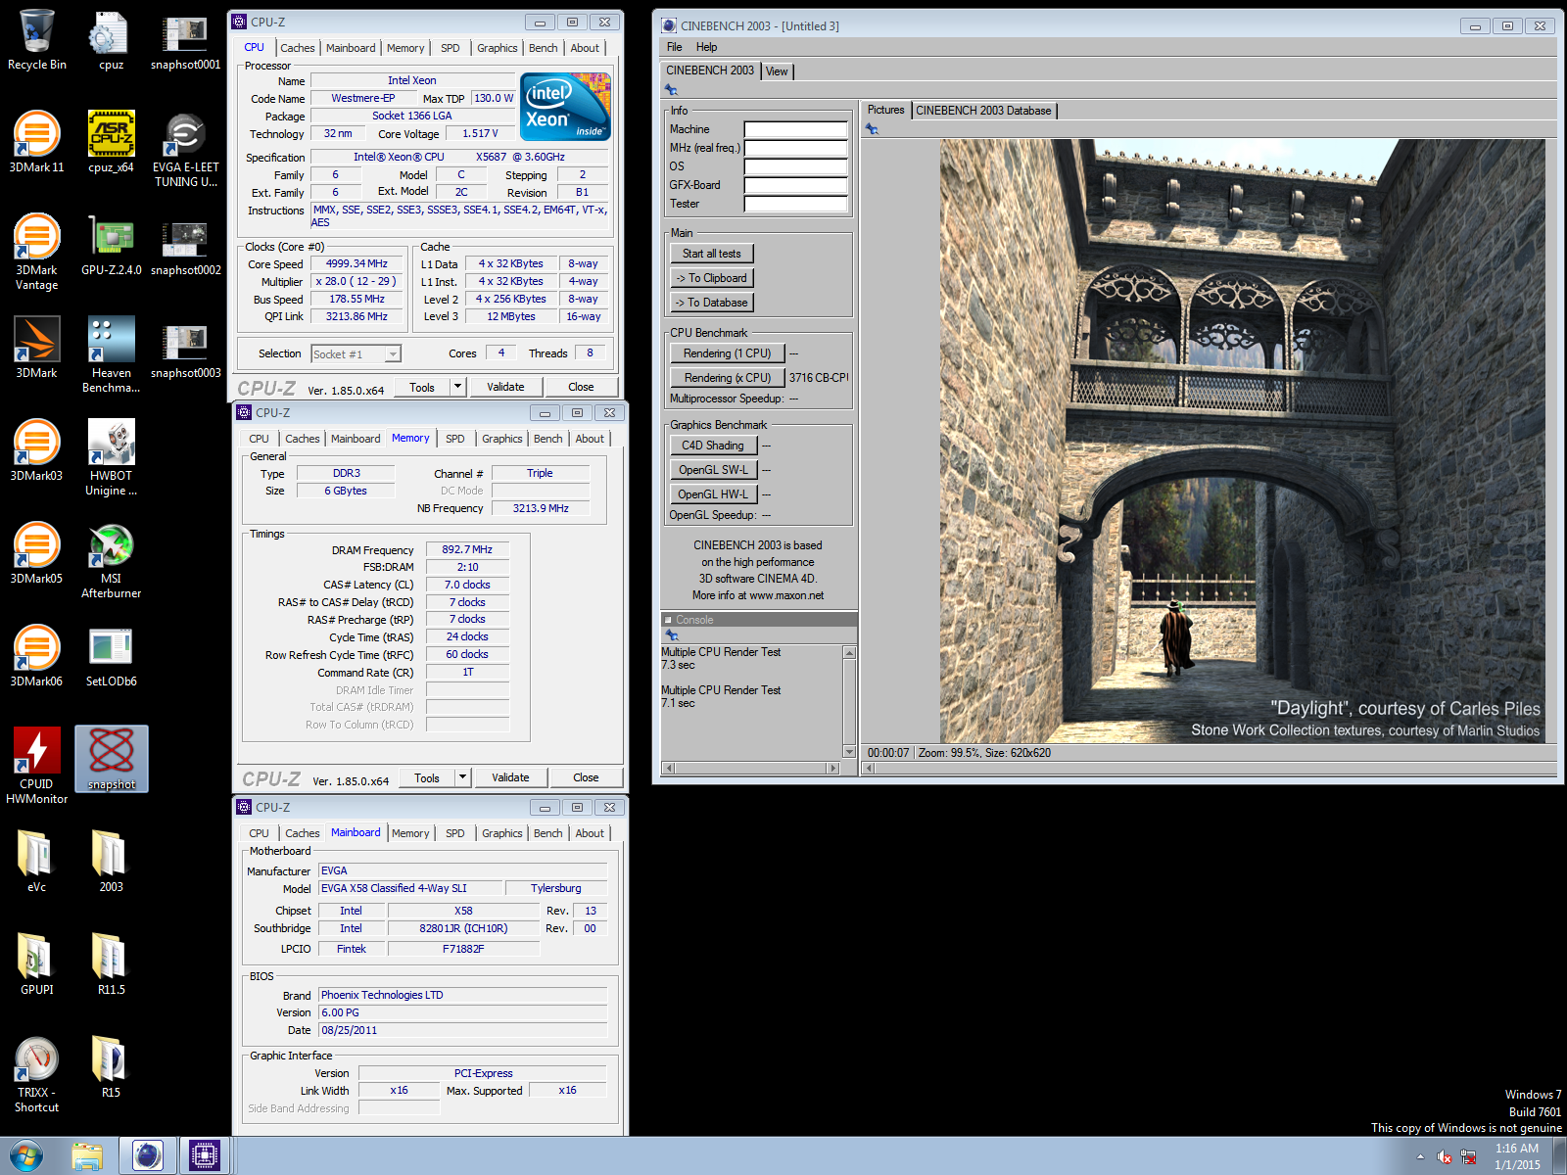The height and width of the screenshot is (1175, 1567).
Task: Open the snaphsot0003 image file
Action: [x=185, y=349]
